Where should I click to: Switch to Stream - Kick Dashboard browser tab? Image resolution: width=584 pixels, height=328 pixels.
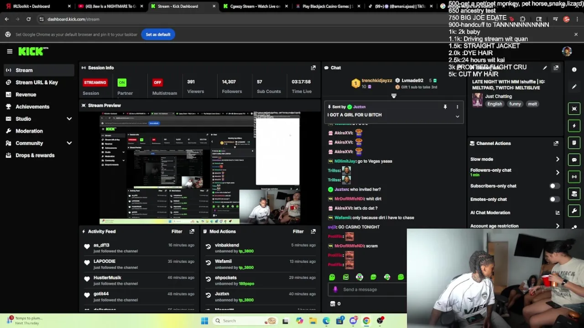click(182, 6)
